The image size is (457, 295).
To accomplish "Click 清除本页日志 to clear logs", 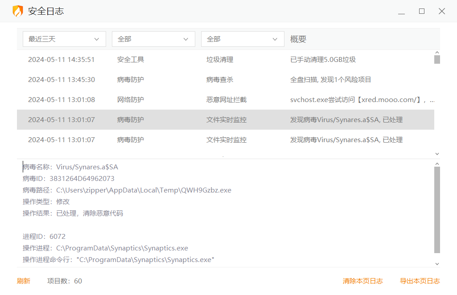I will [x=362, y=281].
